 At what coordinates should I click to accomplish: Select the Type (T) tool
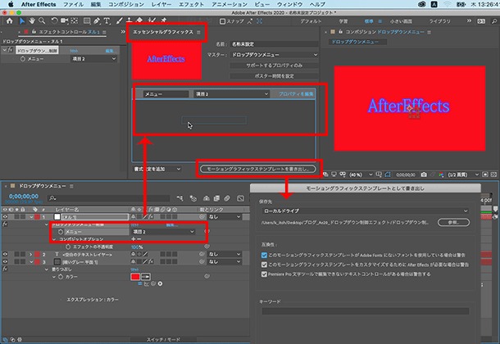107,21
